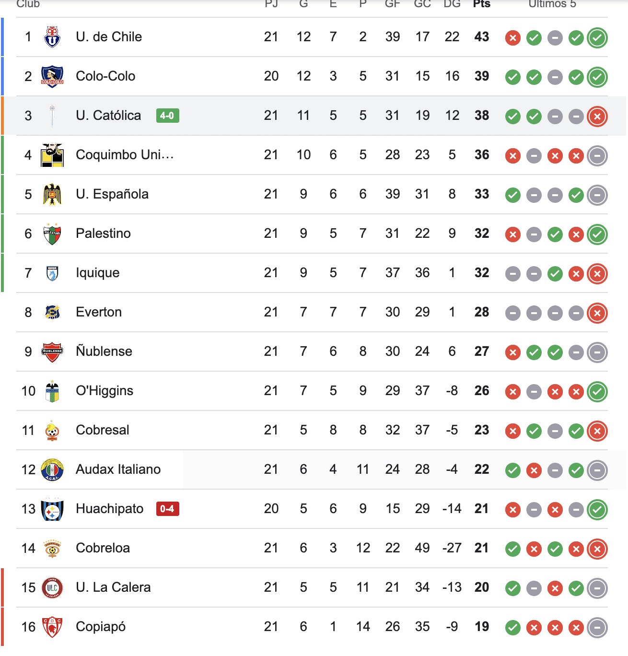This screenshot has width=628, height=656.
Task: Click Coquimbo Unido's latest draw indicator
Action: click(x=597, y=156)
